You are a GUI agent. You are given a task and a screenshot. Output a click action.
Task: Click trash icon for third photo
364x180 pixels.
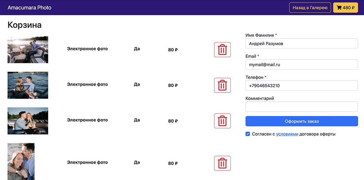point(222,121)
